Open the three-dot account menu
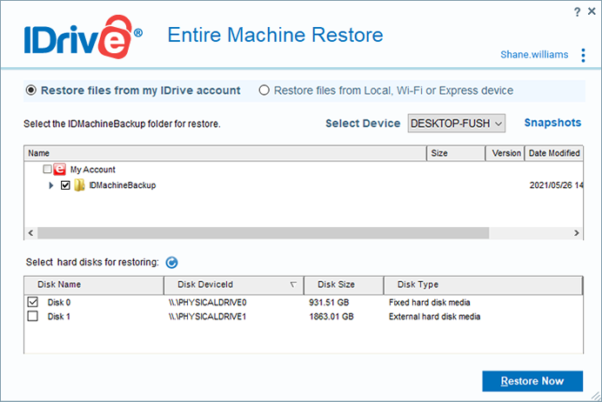This screenshot has width=602, height=402. [x=583, y=56]
